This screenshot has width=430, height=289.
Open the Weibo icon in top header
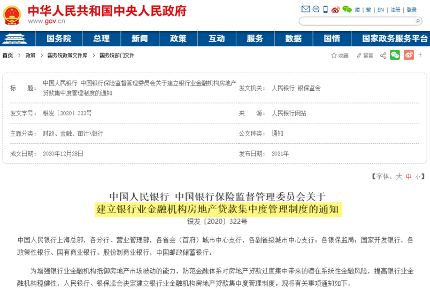pyautogui.click(x=335, y=10)
